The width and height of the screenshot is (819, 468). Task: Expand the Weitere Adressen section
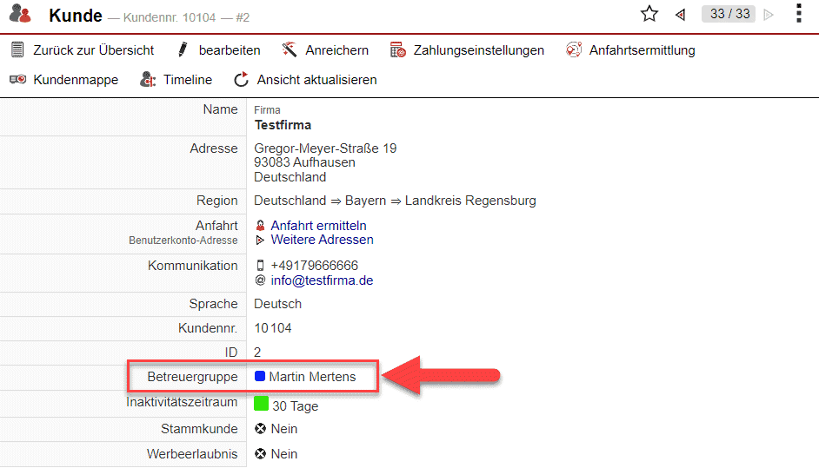[x=321, y=240]
